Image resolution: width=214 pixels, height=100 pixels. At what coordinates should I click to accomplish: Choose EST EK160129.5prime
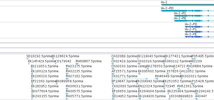click(45, 71)
